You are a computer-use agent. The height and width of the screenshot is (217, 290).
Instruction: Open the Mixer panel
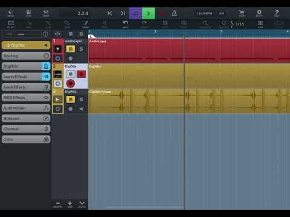46,13
